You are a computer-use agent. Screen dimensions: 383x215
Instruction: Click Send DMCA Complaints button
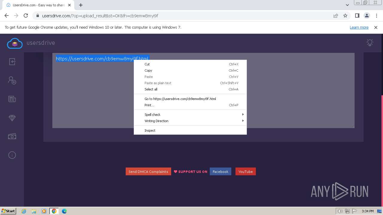pos(148,172)
